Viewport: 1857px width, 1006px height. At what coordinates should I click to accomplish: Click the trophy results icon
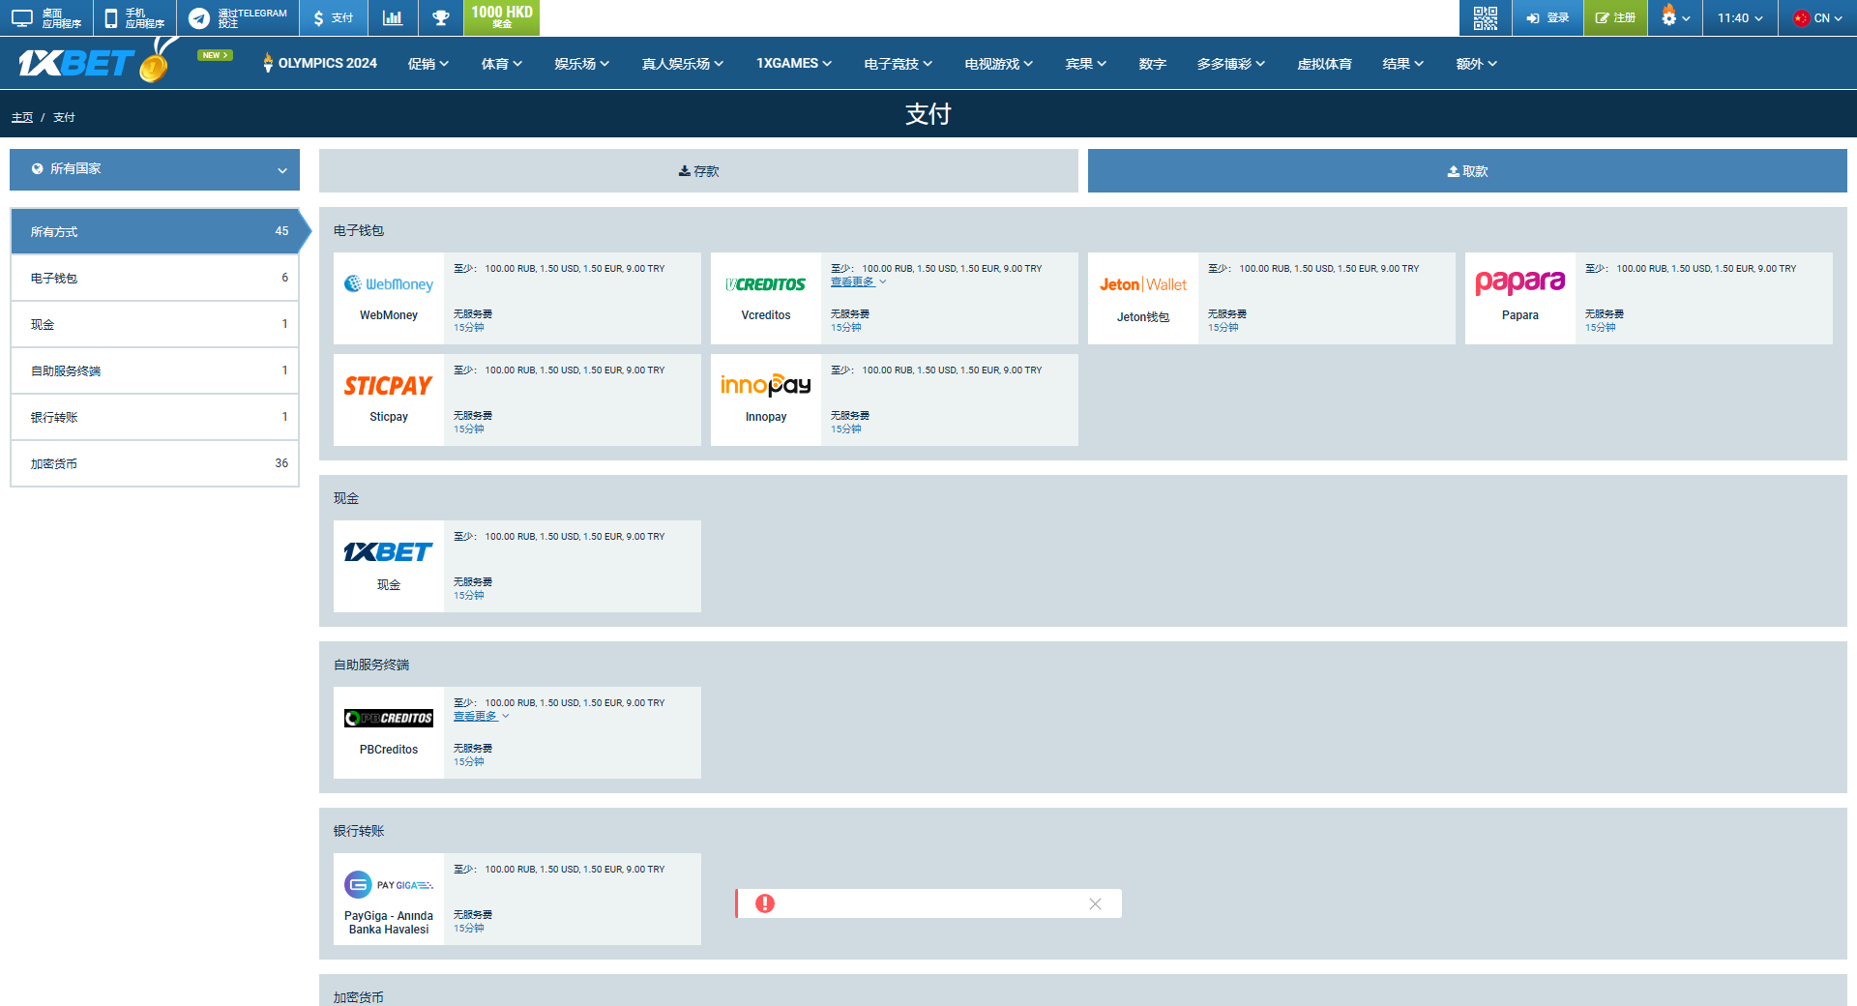click(x=441, y=18)
